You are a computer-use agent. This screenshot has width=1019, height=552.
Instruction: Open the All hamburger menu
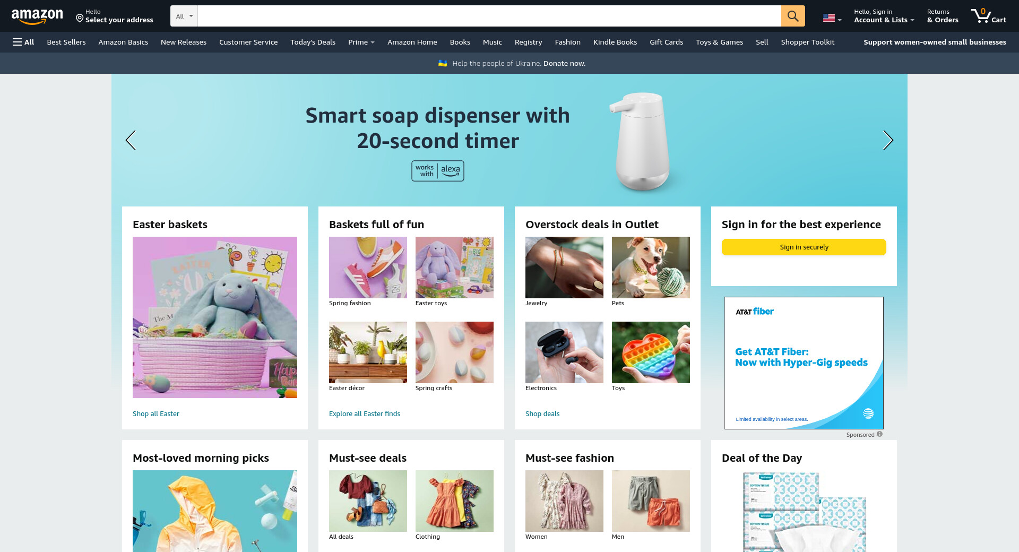point(23,42)
